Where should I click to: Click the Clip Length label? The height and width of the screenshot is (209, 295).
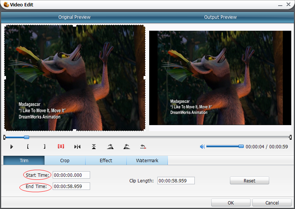[x=141, y=181]
